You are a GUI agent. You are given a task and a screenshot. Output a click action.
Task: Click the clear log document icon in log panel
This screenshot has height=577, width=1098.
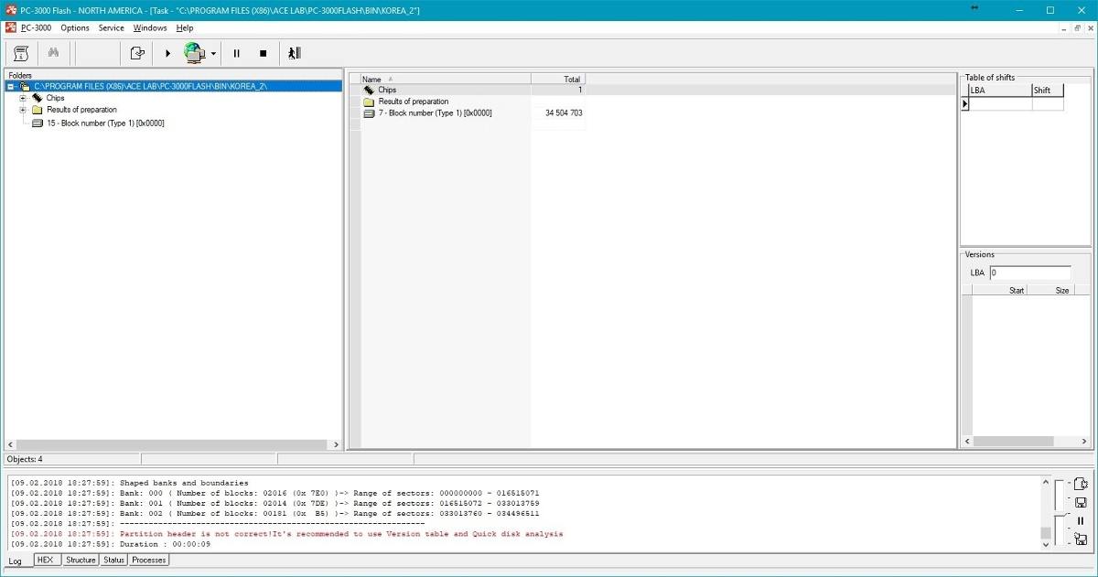pyautogui.click(x=1081, y=485)
